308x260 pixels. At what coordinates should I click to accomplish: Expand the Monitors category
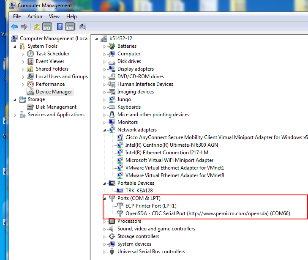click(104, 123)
